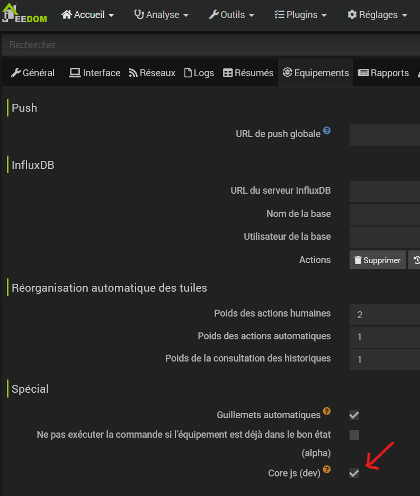Click the URL de push globale field
420x496 pixels.
click(385, 135)
